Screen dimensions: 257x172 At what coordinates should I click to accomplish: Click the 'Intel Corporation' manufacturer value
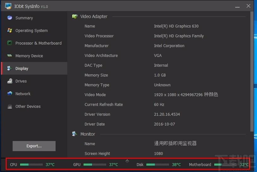(x=169, y=46)
